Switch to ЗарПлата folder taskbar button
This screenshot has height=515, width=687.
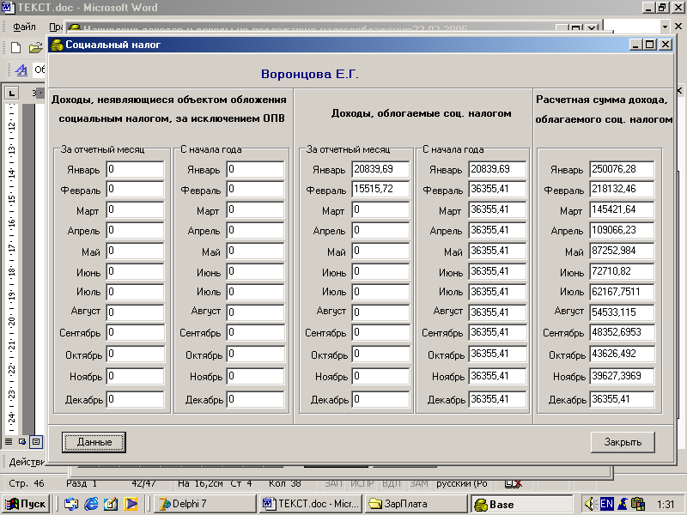[416, 504]
